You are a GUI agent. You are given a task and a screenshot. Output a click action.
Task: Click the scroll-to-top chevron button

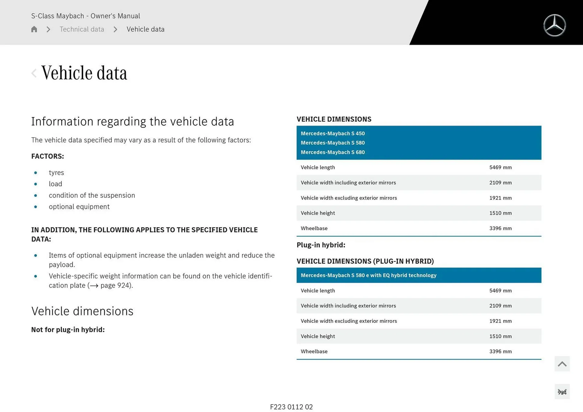coord(562,363)
